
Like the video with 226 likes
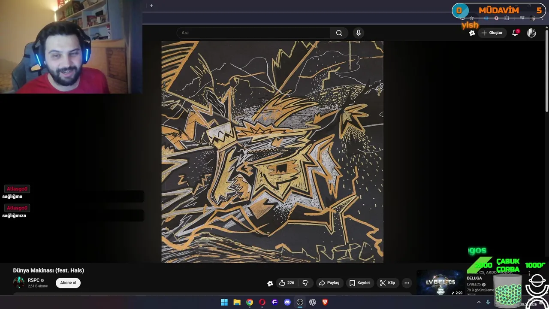coord(287,283)
